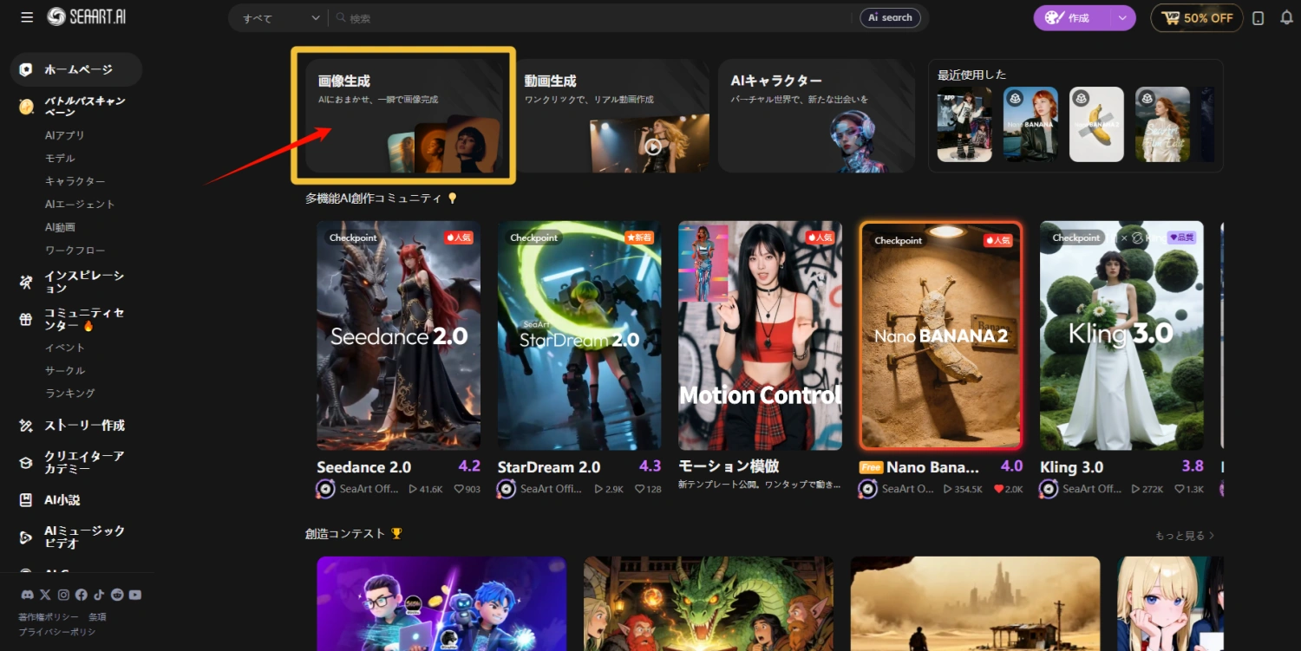1301x651 pixels.
Task: Open the hamburger menu icon
Action: [27, 17]
